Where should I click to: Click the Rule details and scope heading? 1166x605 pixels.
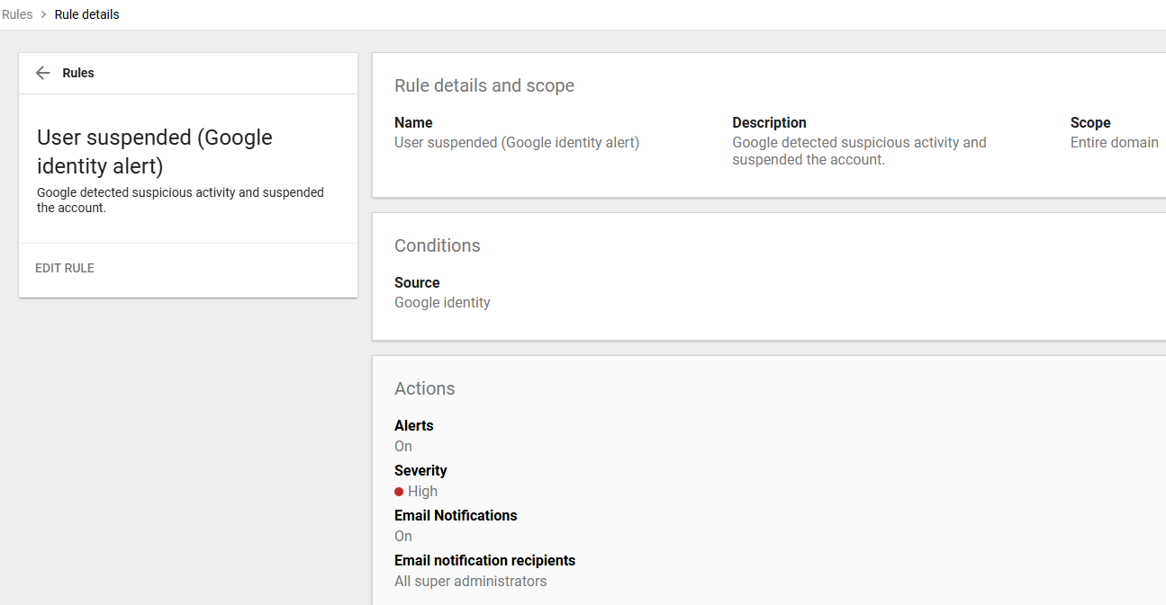pyautogui.click(x=484, y=85)
